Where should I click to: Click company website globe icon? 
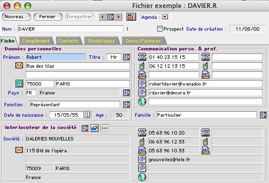click(142, 177)
